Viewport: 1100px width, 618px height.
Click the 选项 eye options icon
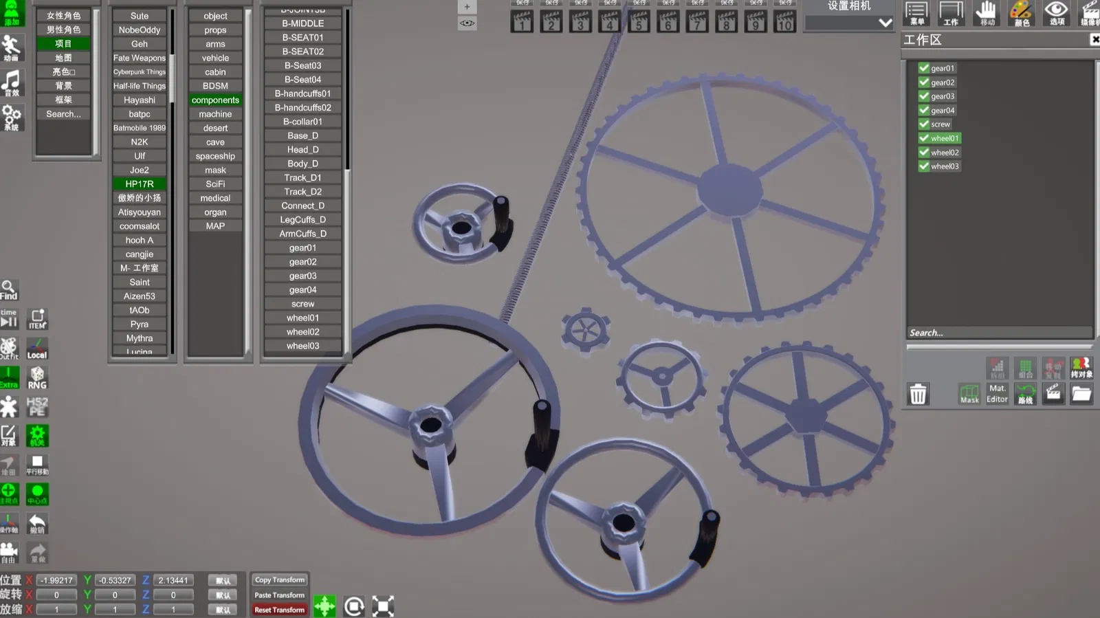pyautogui.click(x=1057, y=13)
